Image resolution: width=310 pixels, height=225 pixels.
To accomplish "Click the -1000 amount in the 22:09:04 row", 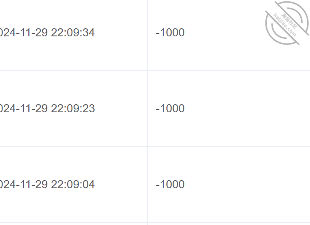I will (x=170, y=185).
